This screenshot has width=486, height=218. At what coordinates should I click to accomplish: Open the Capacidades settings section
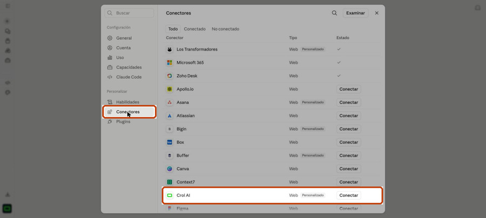coord(129,67)
